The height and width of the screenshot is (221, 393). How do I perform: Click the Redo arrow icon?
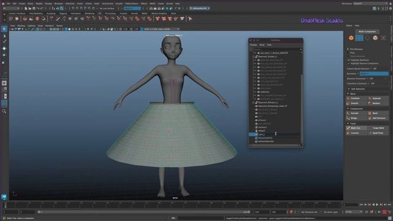pyautogui.click(x=41, y=8)
